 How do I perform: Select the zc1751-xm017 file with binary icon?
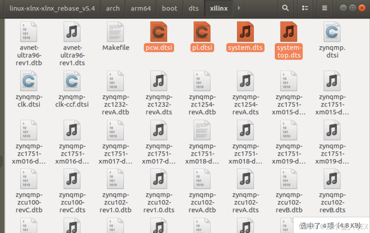tap(116, 142)
